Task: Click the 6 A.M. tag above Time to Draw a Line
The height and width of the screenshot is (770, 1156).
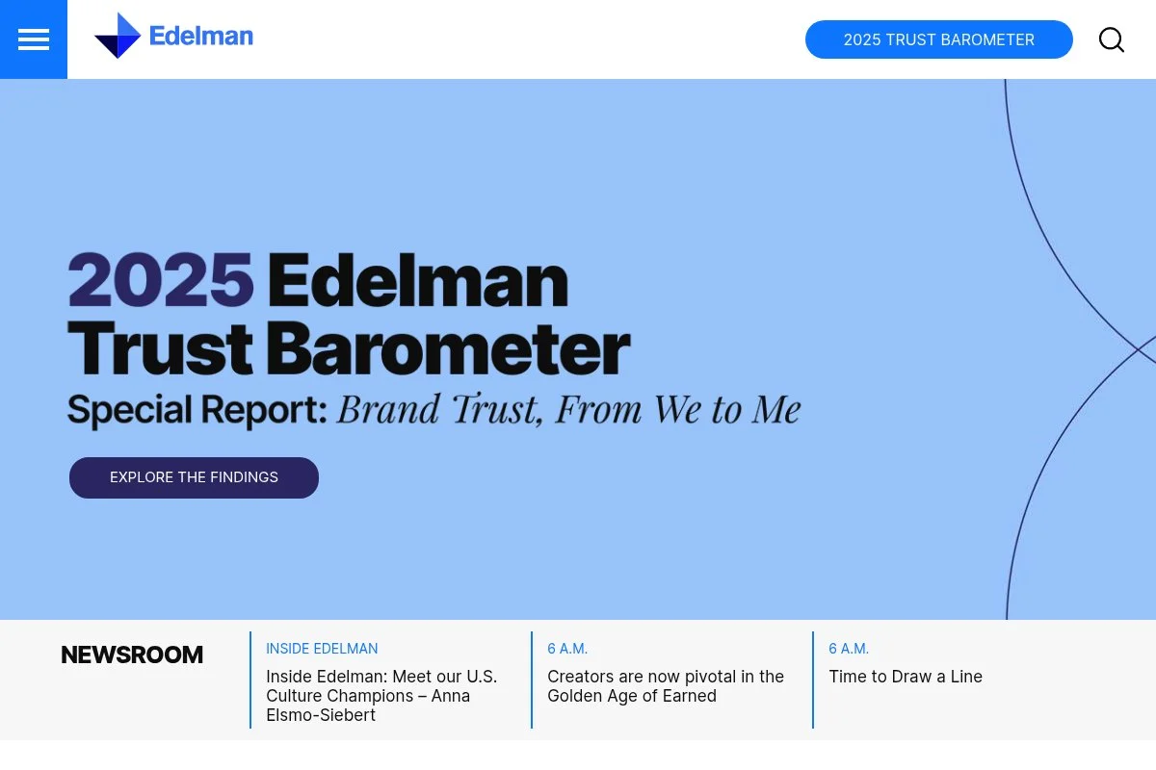Action: [x=848, y=648]
